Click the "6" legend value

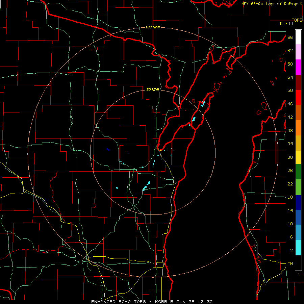tap(291, 237)
